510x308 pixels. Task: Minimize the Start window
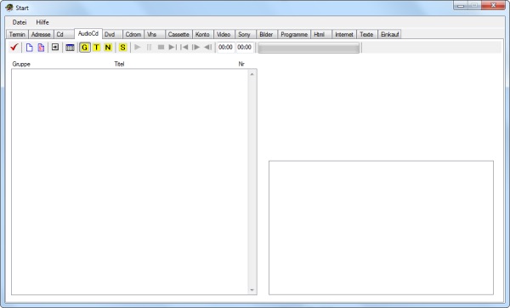pos(461,6)
